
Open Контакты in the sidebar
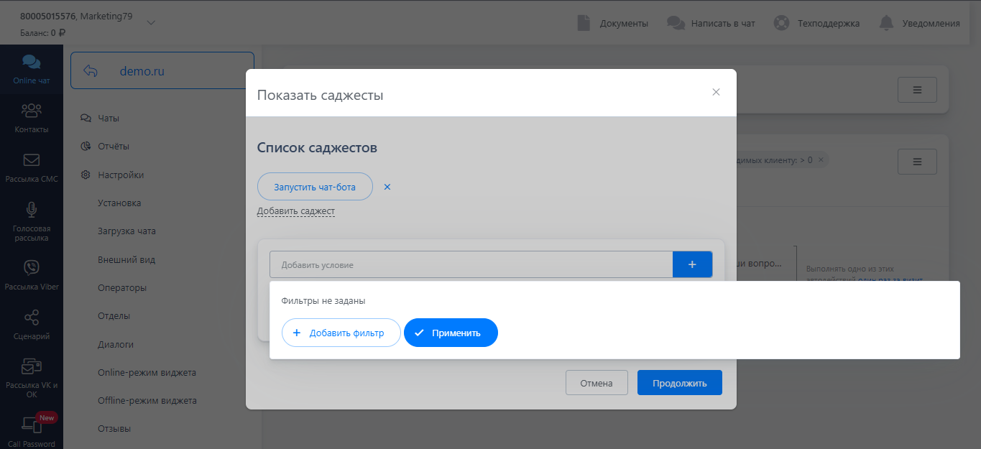click(x=32, y=111)
